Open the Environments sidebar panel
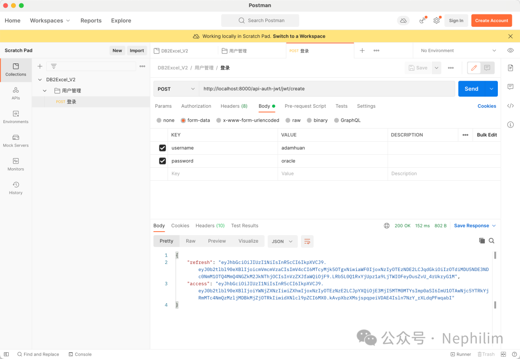 click(x=15, y=117)
